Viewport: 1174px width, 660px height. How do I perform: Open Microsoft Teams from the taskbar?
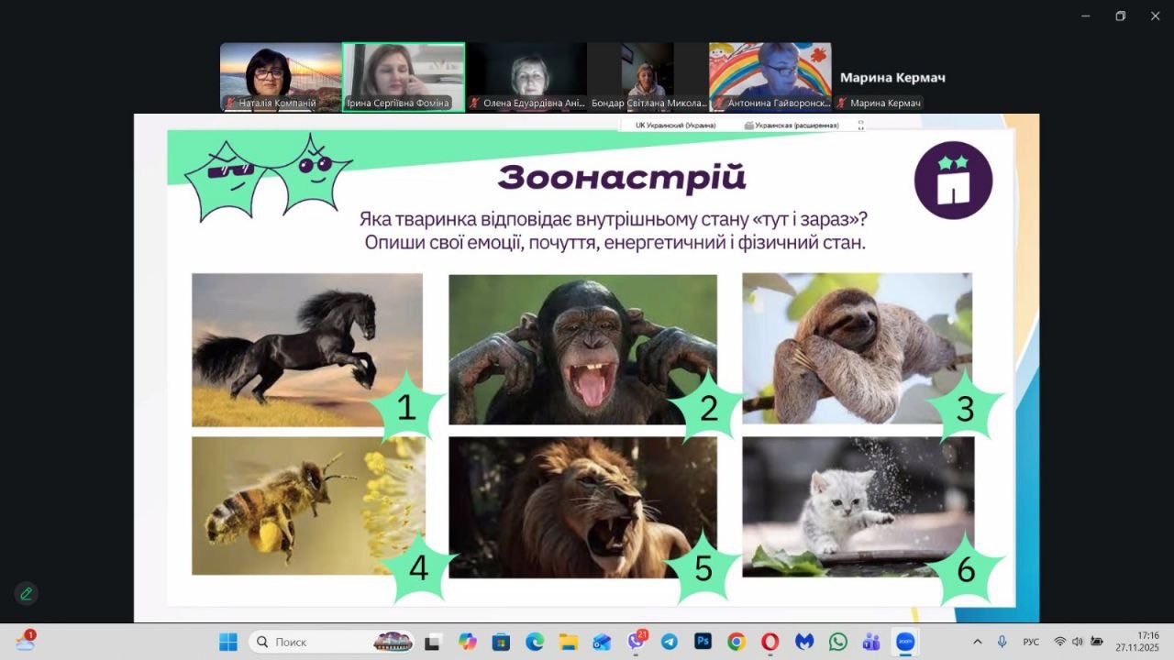pos(871,642)
